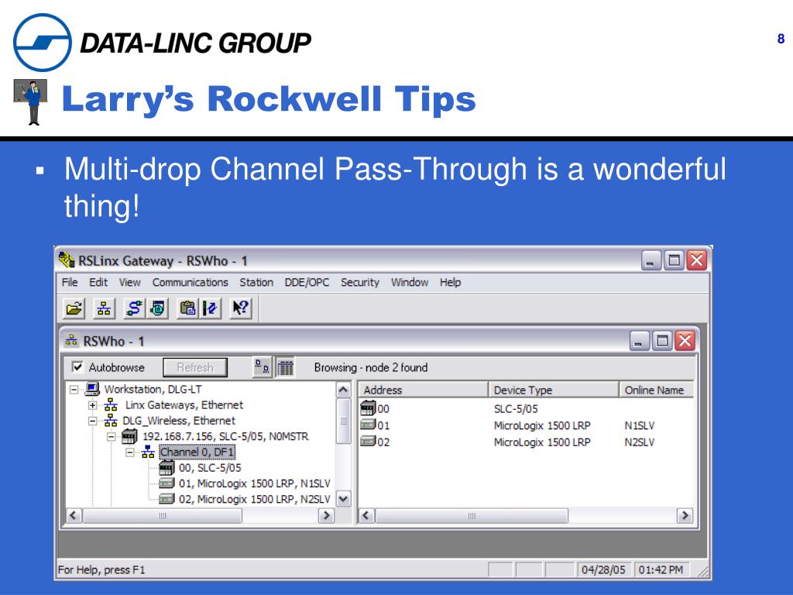Click the Copy DDE/OPC link toolbar icon
The image size is (793, 595).
[x=187, y=308]
